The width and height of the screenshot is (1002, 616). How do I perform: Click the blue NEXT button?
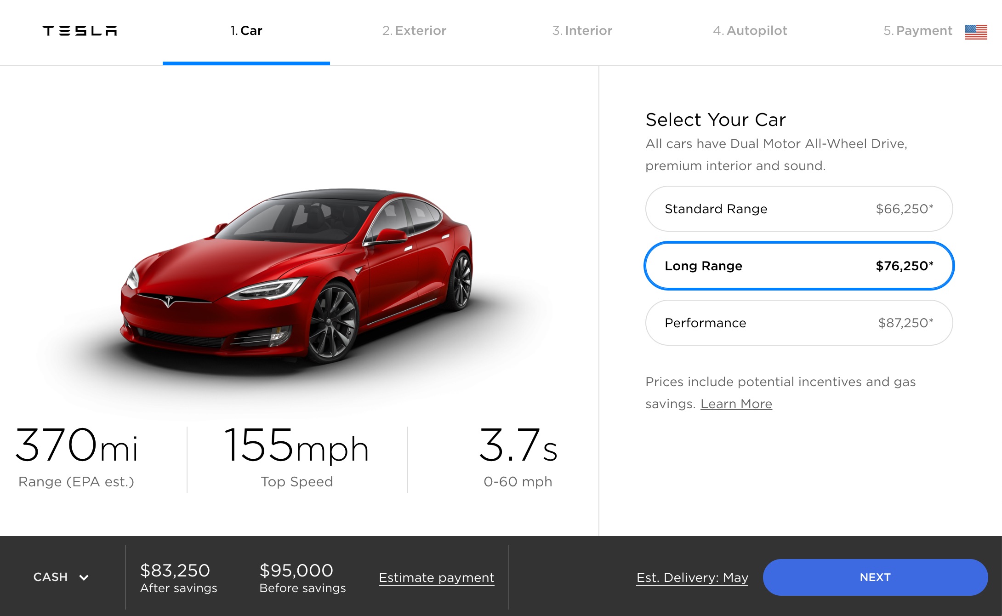[x=875, y=577]
